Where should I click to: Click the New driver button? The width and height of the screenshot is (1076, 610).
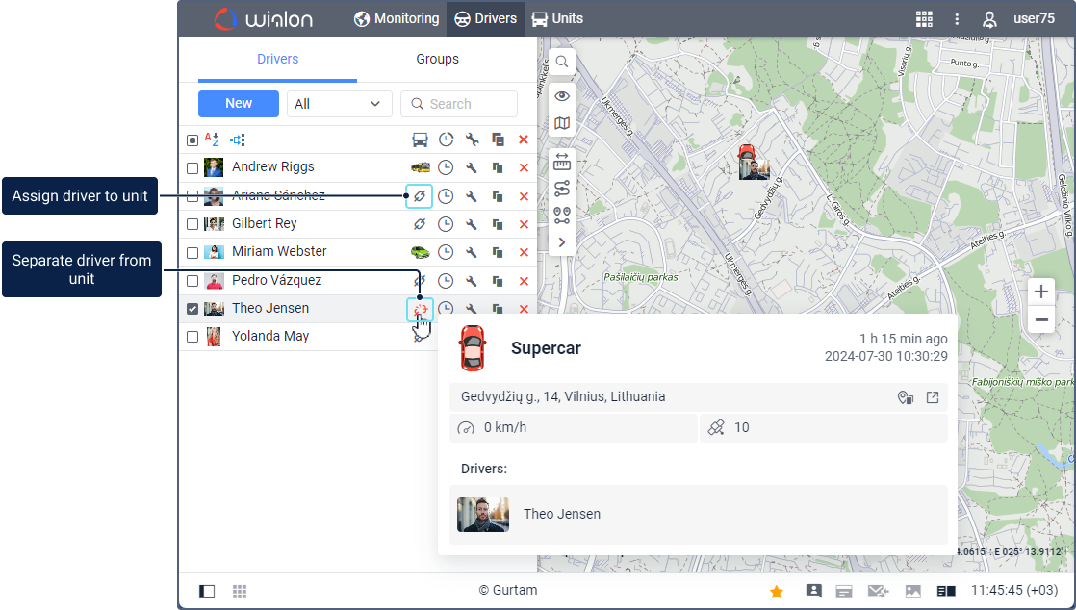239,104
